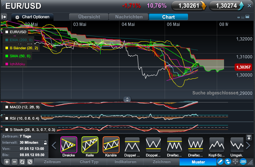Click the crosshair cursor icon
This screenshot has height=167, width=255.
pyautogui.click(x=235, y=162)
